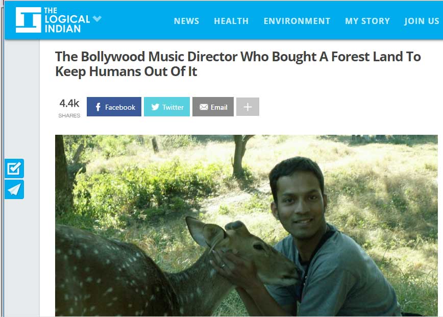
Task: Expand the chevron beside the site logo
Action: point(97,19)
